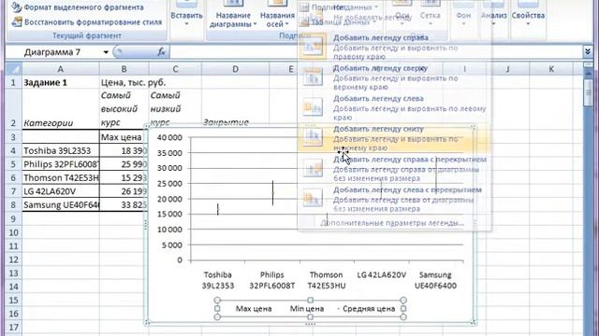Image resolution: width=599 pixels, height=336 pixels.
Task: Click the chart's bottom-left corner handle
Action: (x=147, y=323)
